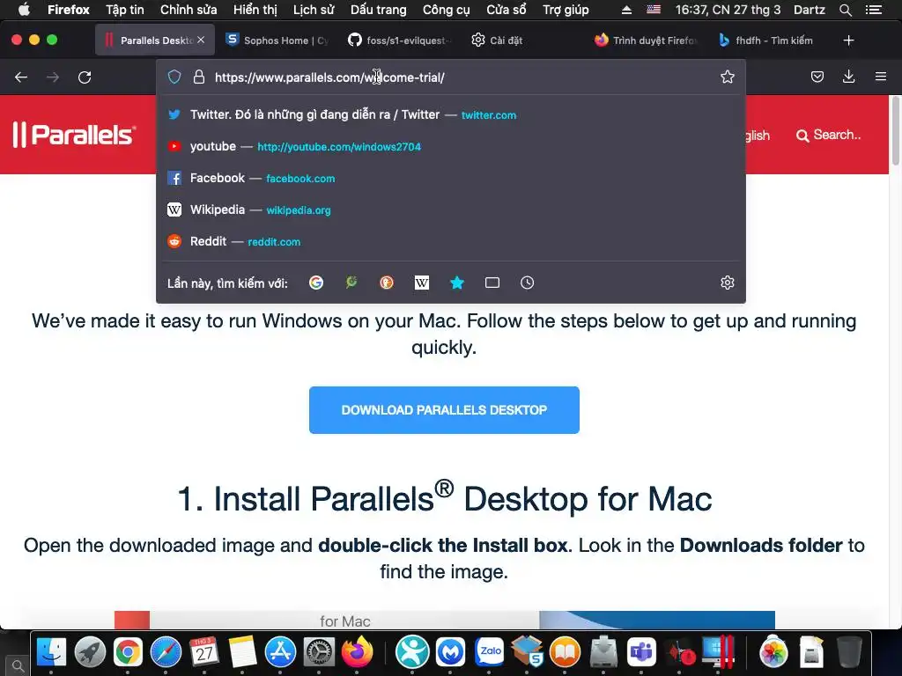
Task: Open the Downloads panel arrow
Action: [x=848, y=77]
